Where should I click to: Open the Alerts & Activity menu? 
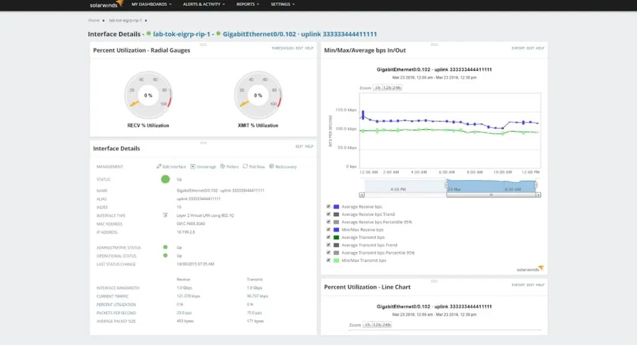click(x=204, y=4)
